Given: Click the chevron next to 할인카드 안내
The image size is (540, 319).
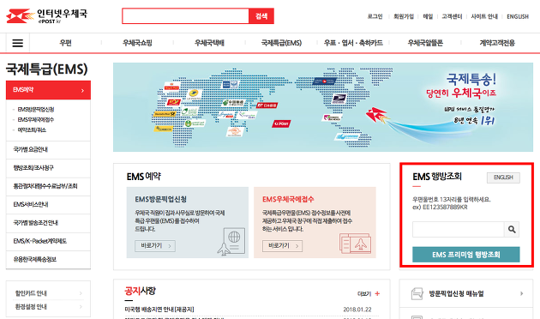Looking at the screenshot, I should click(x=81, y=293).
